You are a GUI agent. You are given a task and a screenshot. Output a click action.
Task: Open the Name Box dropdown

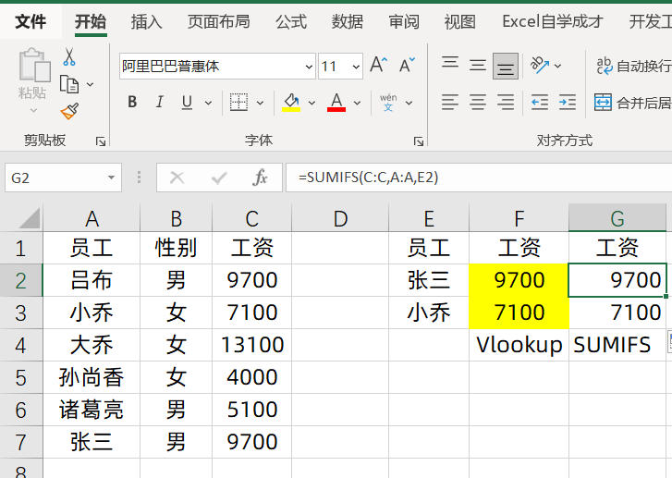click(112, 178)
